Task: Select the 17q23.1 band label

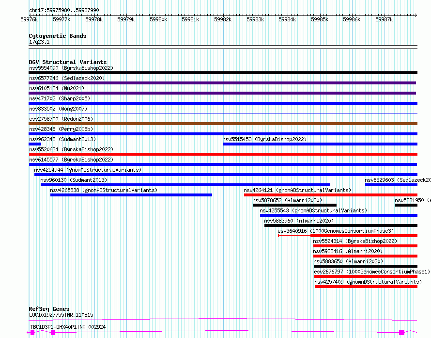Action: pyautogui.click(x=39, y=42)
